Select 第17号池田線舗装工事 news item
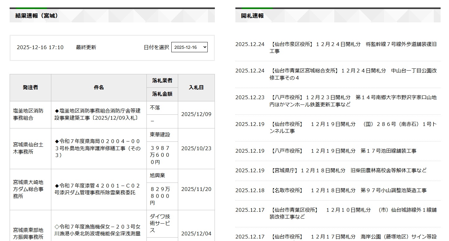This screenshot has height=241, width=449. pyautogui.click(x=343, y=151)
